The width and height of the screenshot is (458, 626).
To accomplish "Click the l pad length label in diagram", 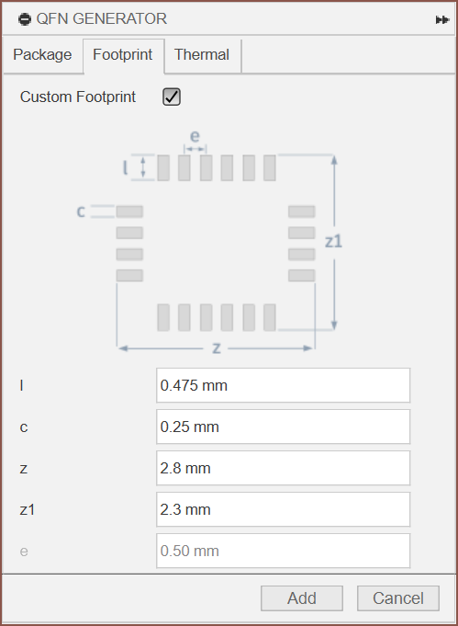I will 125,167.
